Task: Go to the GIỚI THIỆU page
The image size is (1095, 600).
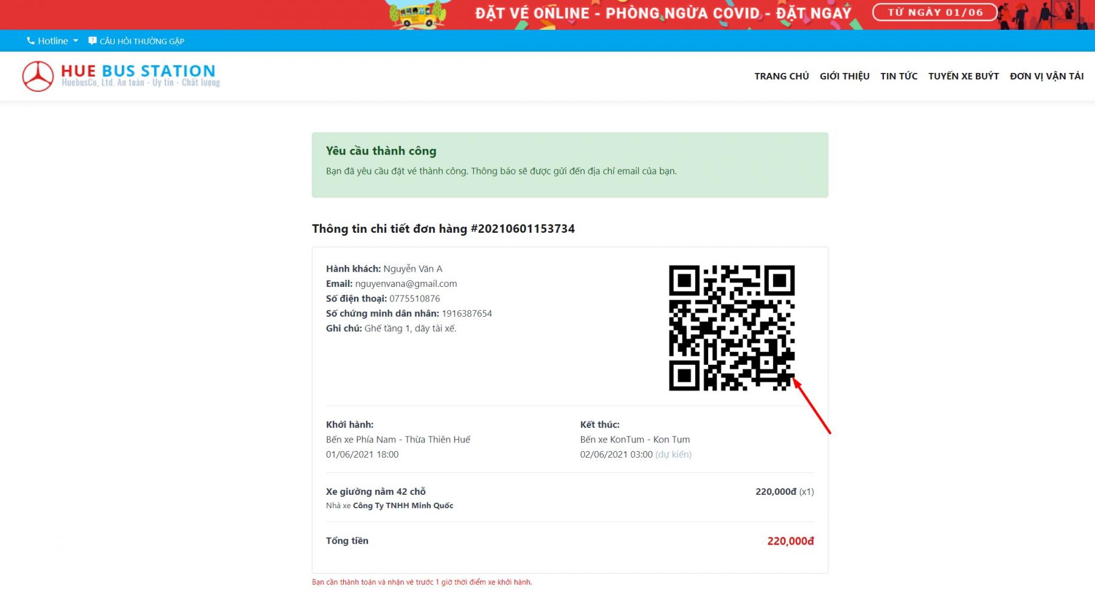Action: pyautogui.click(x=844, y=76)
